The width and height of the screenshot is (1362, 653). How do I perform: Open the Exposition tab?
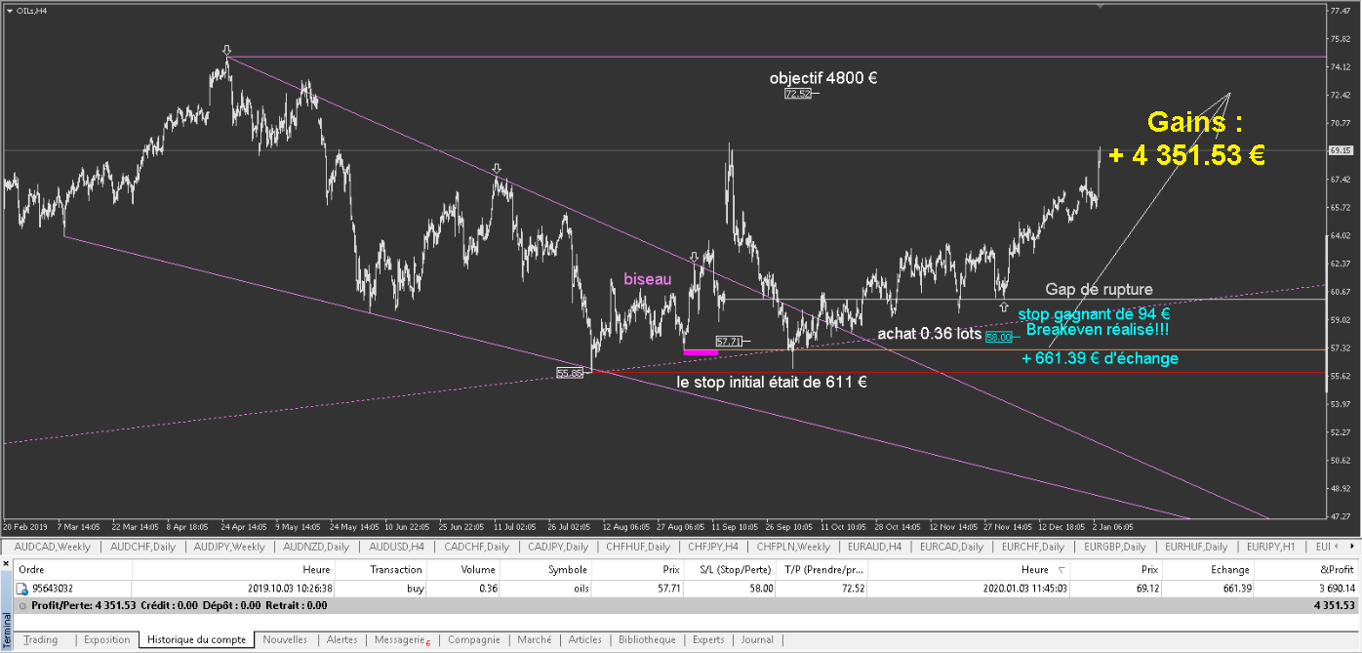[x=106, y=640]
